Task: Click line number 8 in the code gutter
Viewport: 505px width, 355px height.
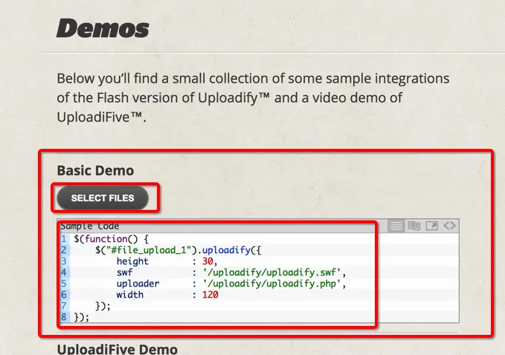Action: click(x=64, y=317)
